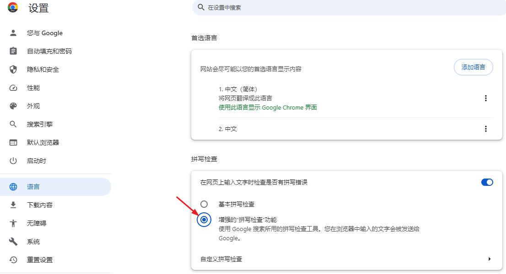The image size is (506, 274).
Task: Open 性能 settings via speedometer icon
Action: [x=12, y=88]
